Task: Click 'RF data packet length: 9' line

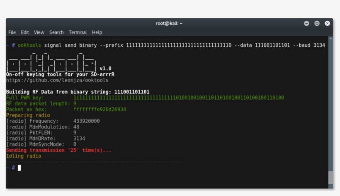Action: coord(41,104)
